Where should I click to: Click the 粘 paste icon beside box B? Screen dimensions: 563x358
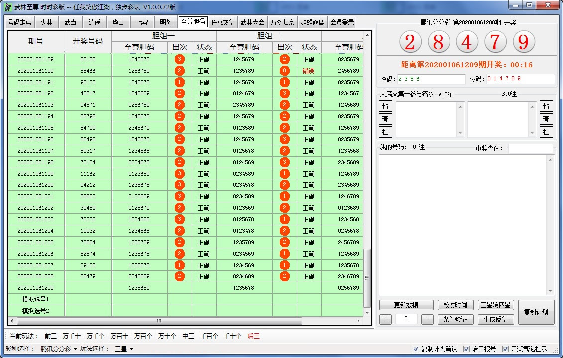pos(547,106)
